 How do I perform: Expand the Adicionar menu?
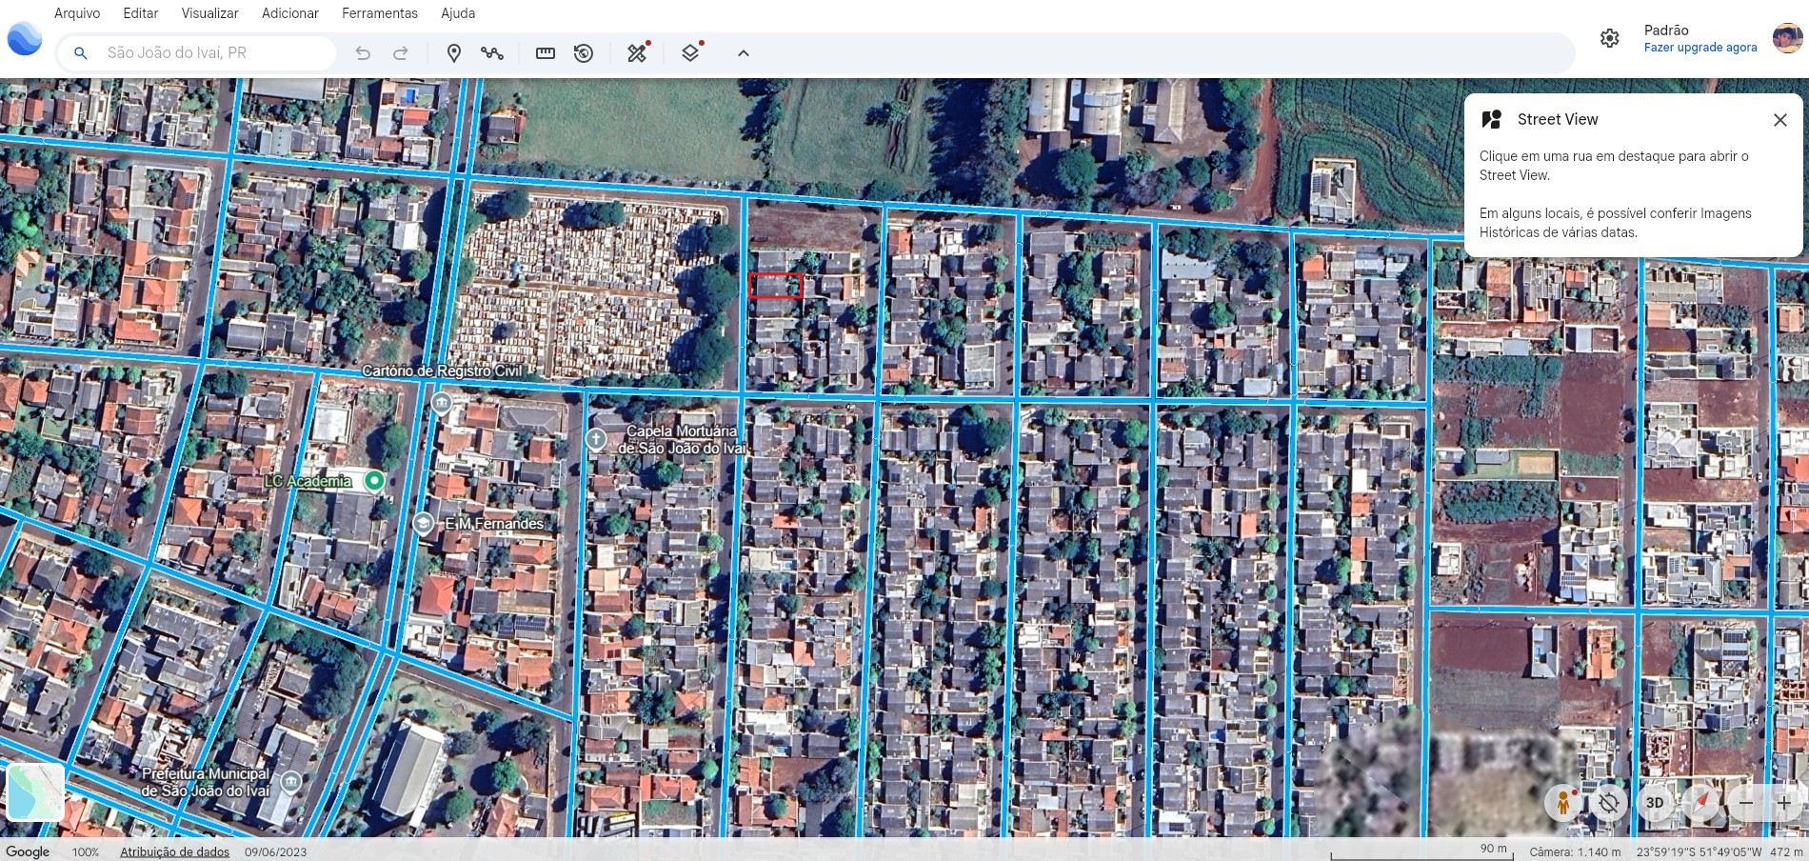pyautogui.click(x=290, y=13)
